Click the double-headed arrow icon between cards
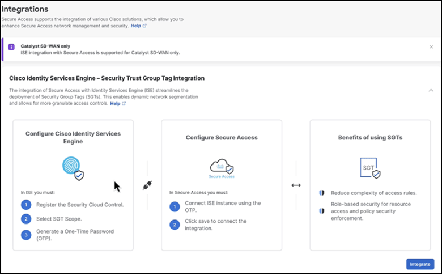Image resolution: width=442 pixels, height=275 pixels. pyautogui.click(x=296, y=185)
